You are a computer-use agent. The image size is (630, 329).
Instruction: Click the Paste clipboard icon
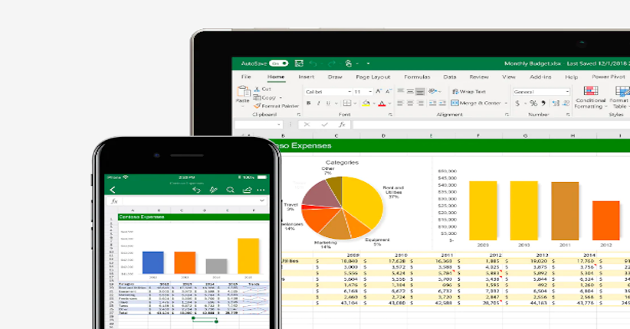[243, 92]
